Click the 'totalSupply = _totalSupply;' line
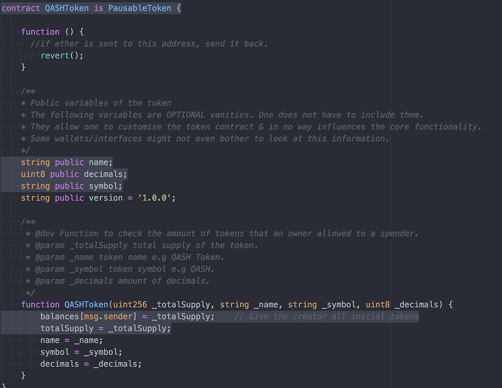 (x=106, y=328)
